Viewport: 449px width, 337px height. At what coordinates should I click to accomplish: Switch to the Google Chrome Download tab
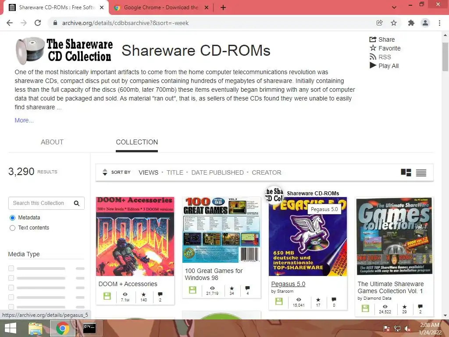[161, 7]
